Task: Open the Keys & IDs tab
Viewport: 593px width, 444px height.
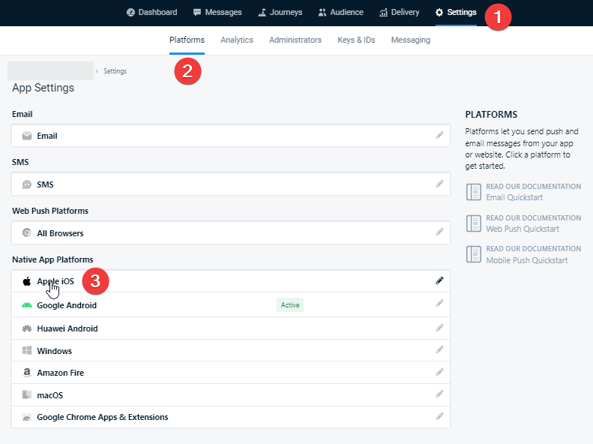Action: click(x=356, y=40)
